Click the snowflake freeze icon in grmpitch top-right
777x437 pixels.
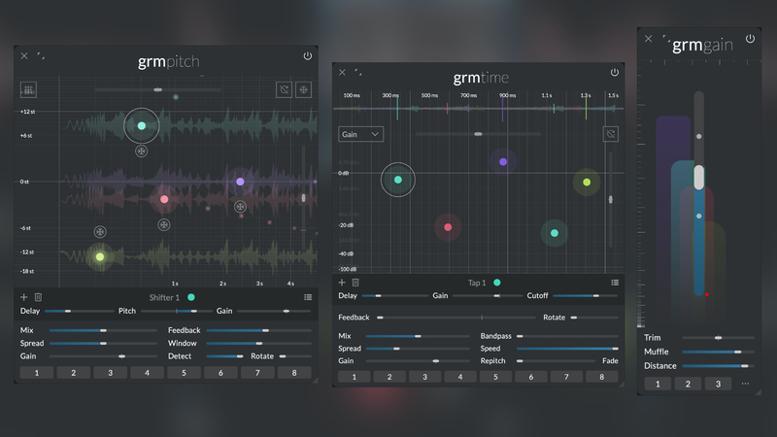coord(303,89)
